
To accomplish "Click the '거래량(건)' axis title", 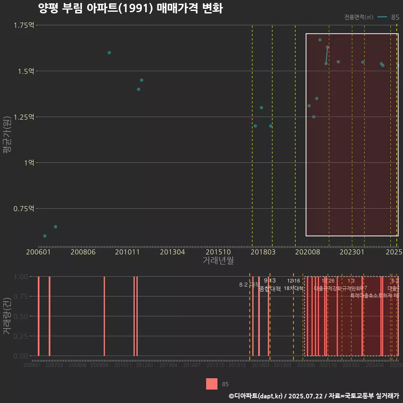I will pyautogui.click(x=7, y=317).
